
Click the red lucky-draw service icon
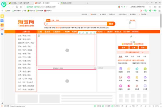[129, 86]
